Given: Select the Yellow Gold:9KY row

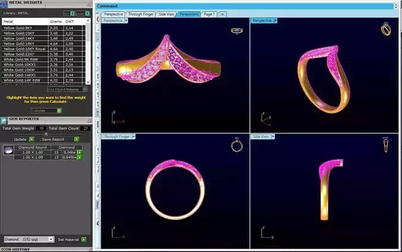Looking at the screenshot, I should [43, 28].
